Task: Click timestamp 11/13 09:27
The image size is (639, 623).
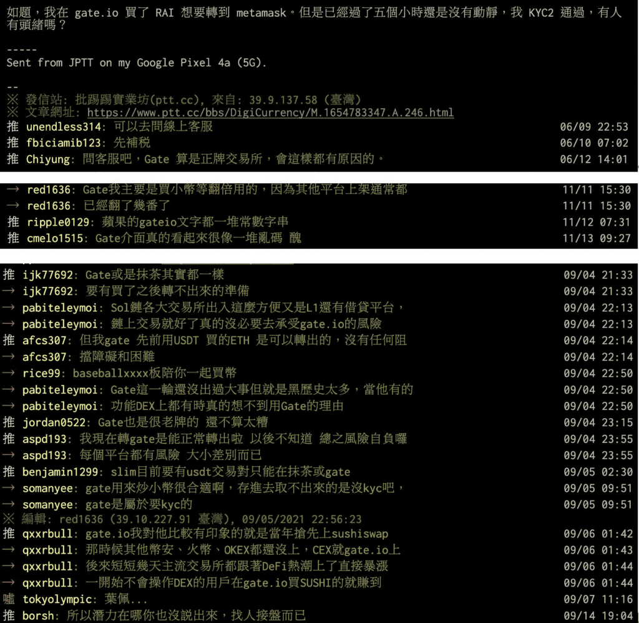Action: coord(597,238)
